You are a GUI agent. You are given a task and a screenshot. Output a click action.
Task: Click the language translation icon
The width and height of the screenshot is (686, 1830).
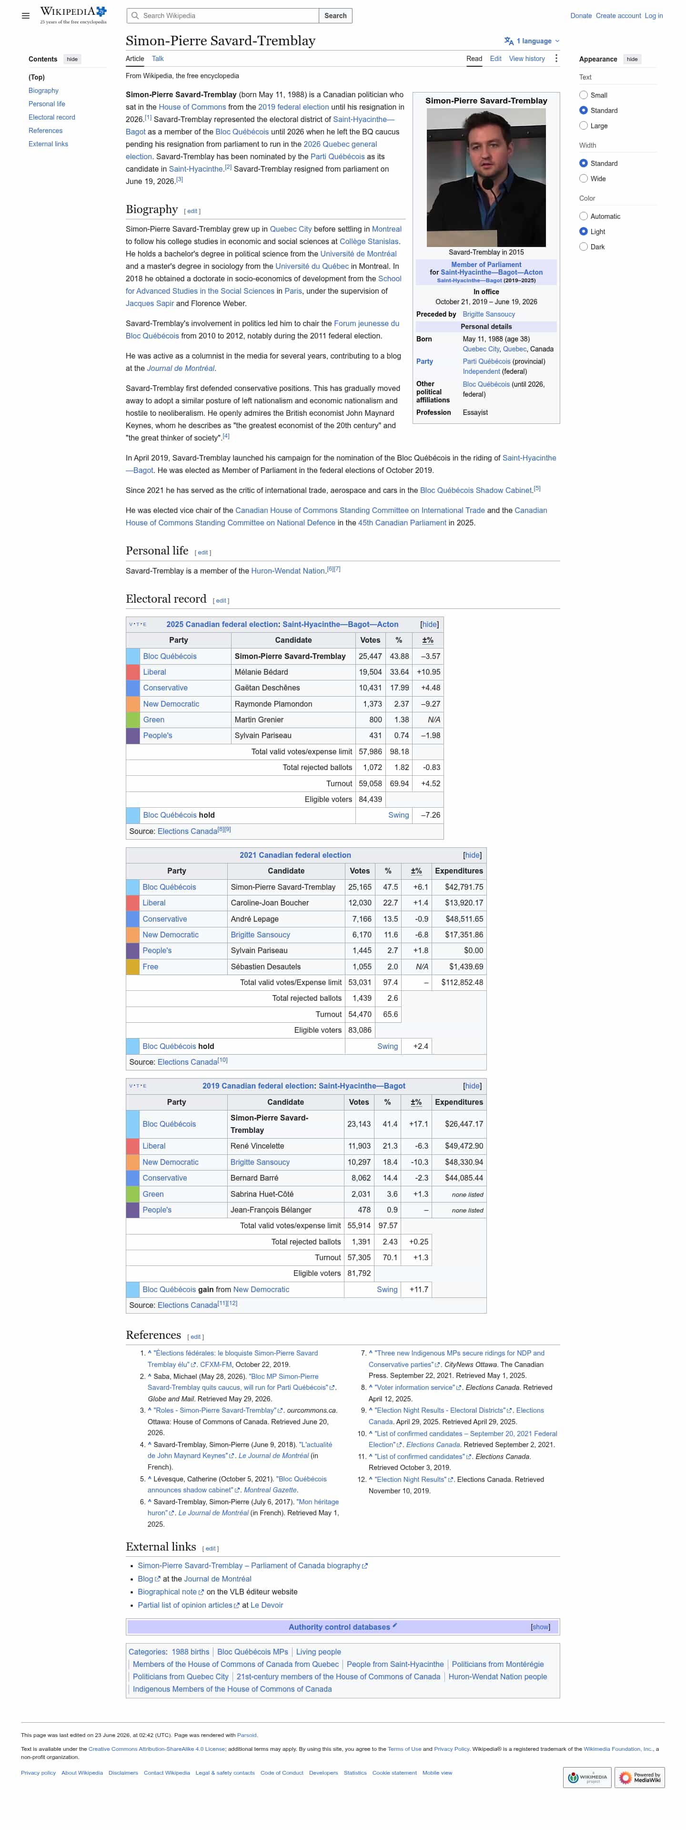tap(509, 41)
